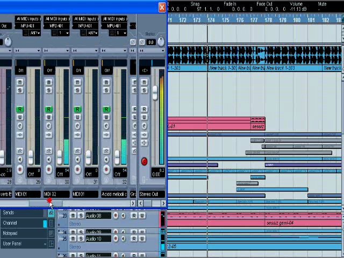Image resolution: width=344 pixels, height=258 pixels.
Task: Enable Write automation on Audio 10 track
Action: [x=142, y=239]
